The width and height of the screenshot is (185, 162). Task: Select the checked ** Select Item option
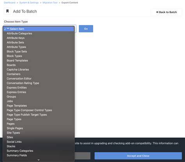tap(39, 29)
